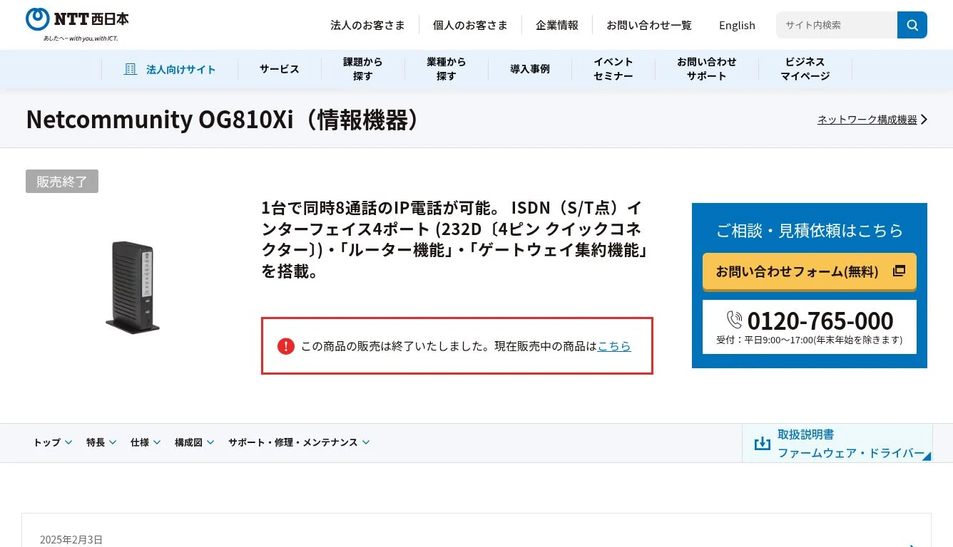
Task: Click the 販売終了 status badge
Action: 62,182
